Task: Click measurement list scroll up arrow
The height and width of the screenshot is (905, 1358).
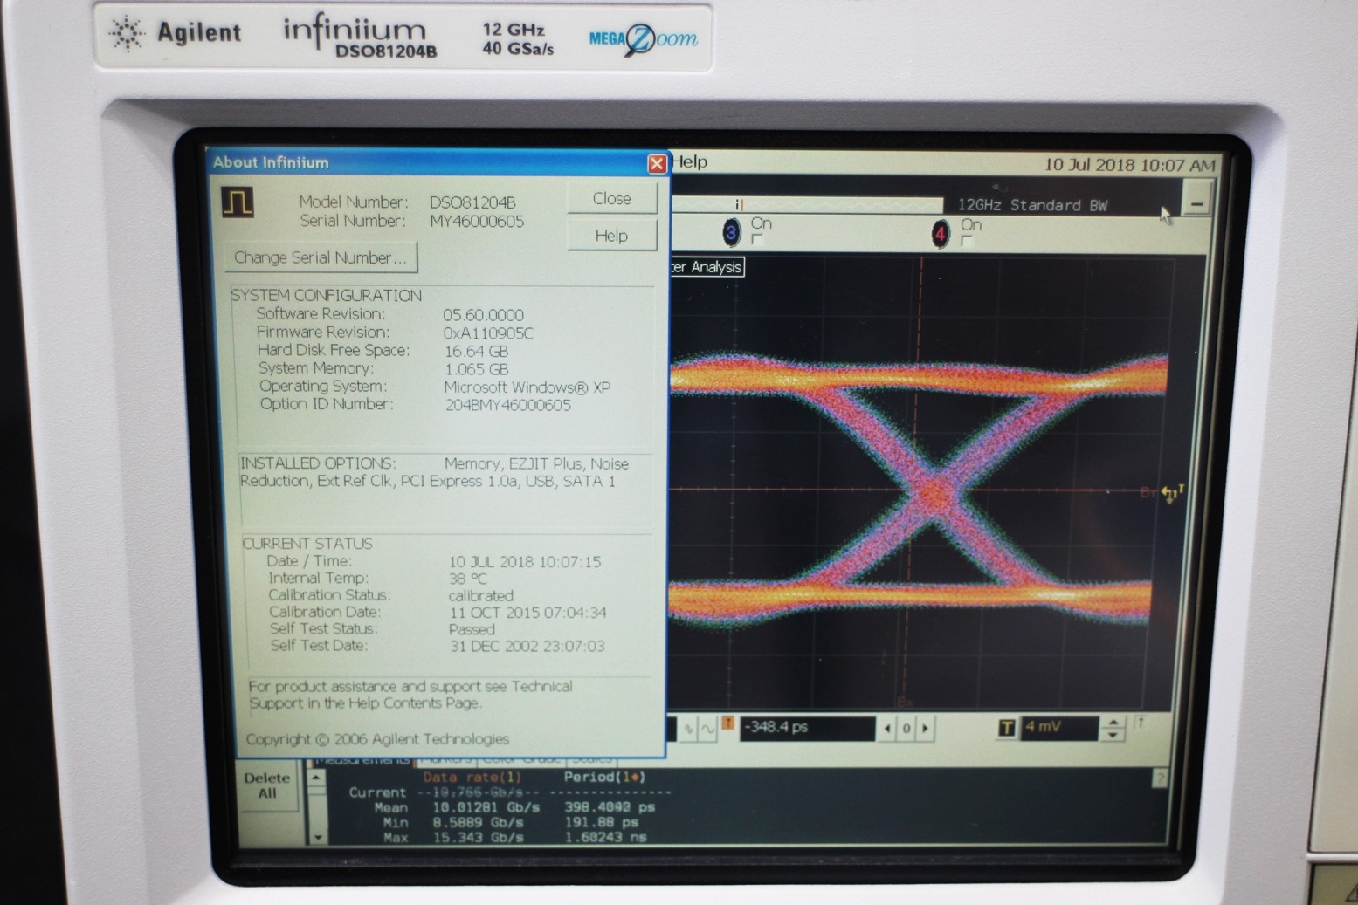Action: tap(317, 776)
